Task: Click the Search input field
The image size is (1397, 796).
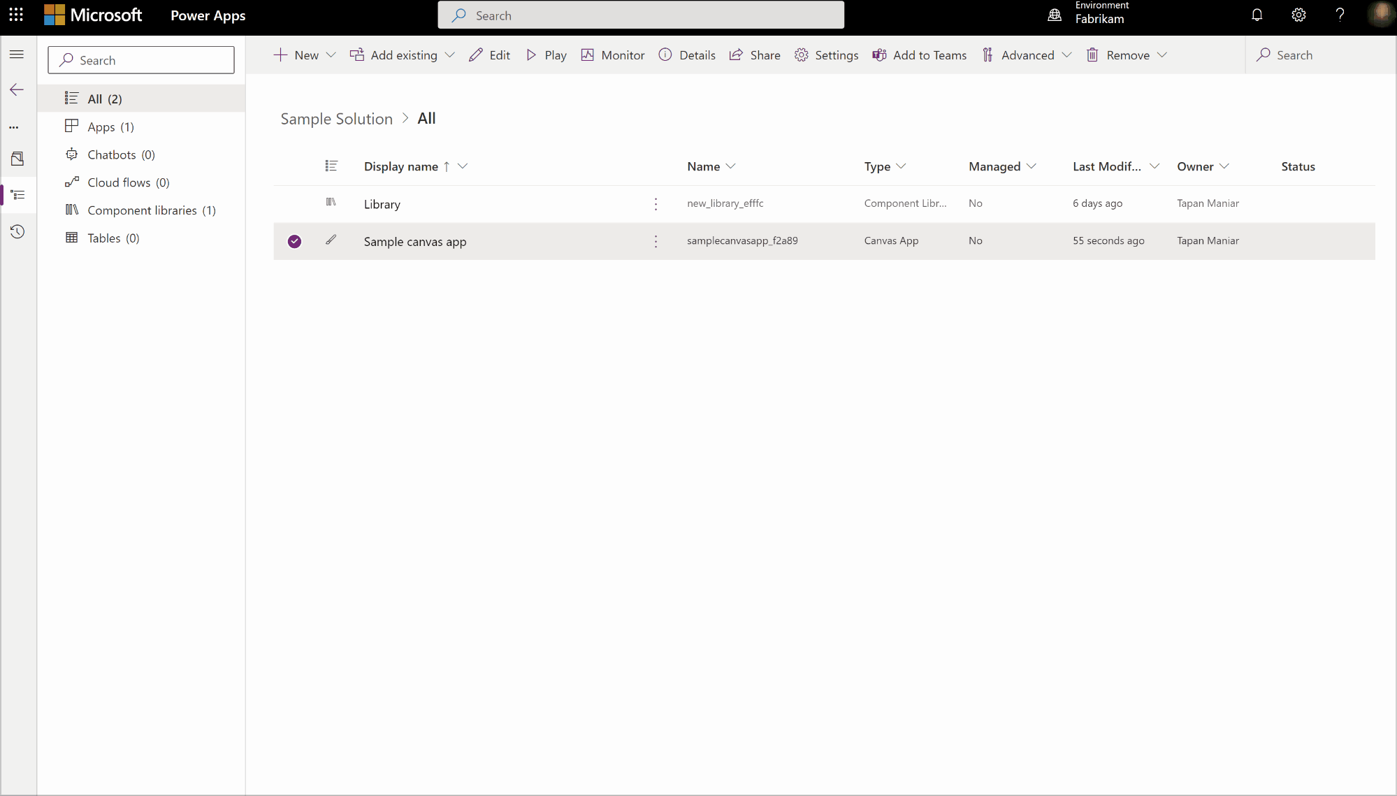Action: click(142, 59)
